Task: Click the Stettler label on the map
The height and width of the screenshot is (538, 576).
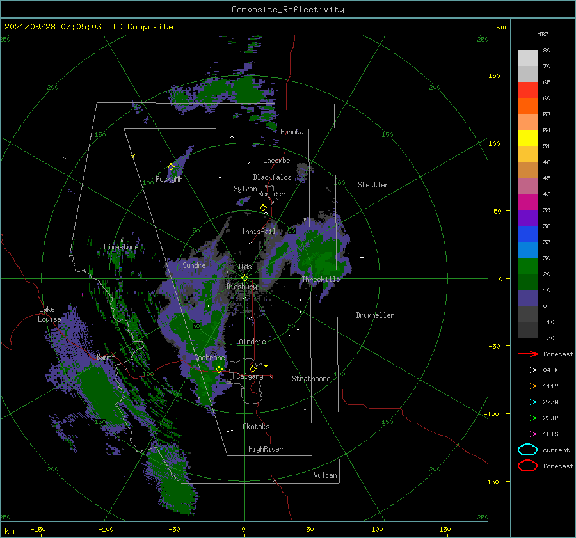Action: tap(373, 185)
